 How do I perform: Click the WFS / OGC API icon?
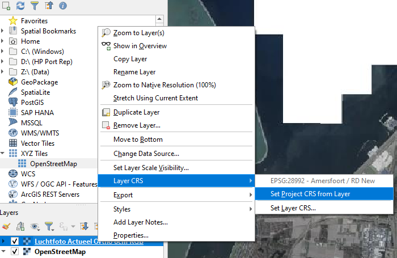click(13, 184)
